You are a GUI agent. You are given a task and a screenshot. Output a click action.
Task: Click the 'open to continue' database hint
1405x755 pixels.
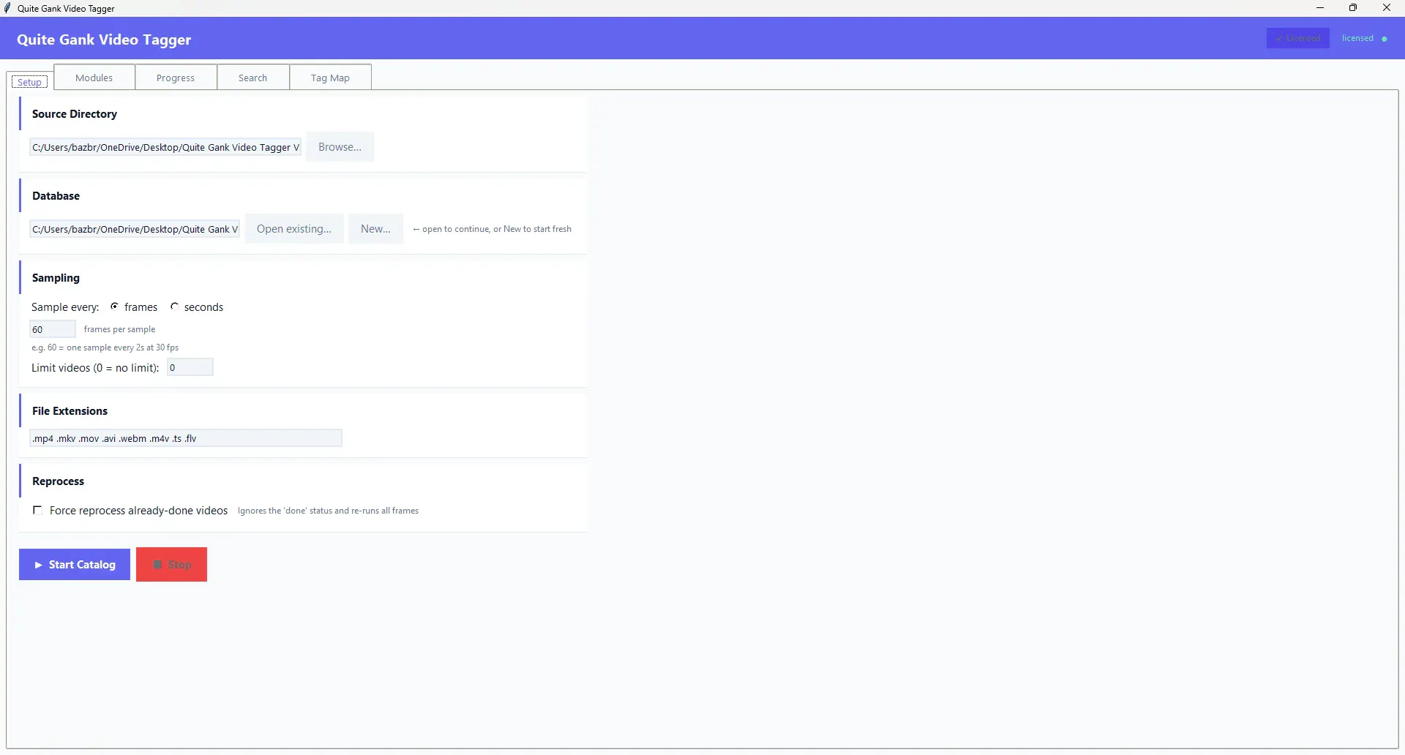click(492, 229)
